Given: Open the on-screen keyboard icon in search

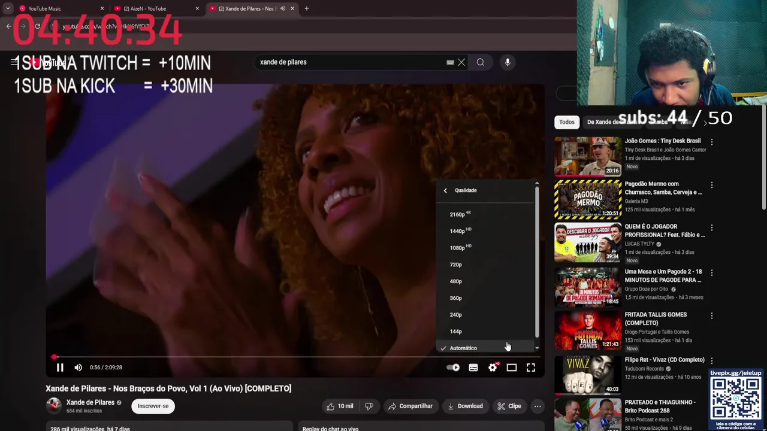Looking at the screenshot, I should (x=450, y=62).
